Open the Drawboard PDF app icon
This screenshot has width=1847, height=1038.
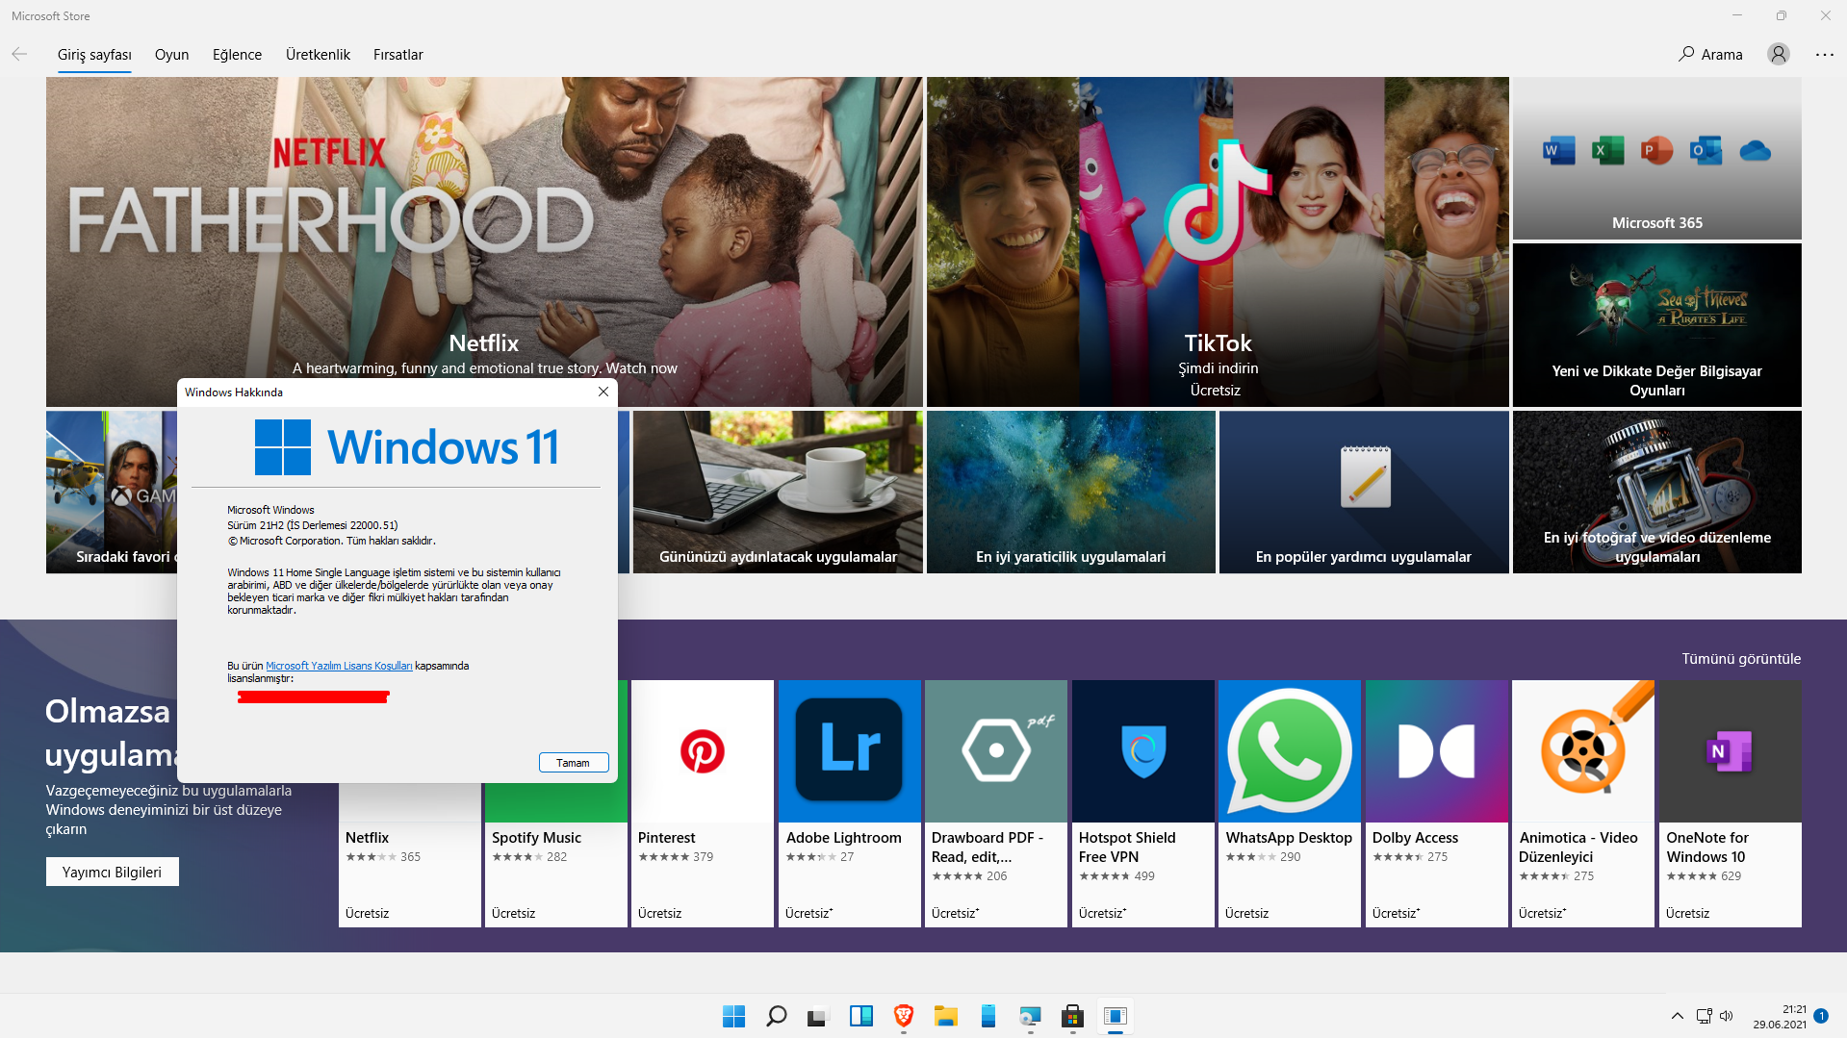(996, 751)
